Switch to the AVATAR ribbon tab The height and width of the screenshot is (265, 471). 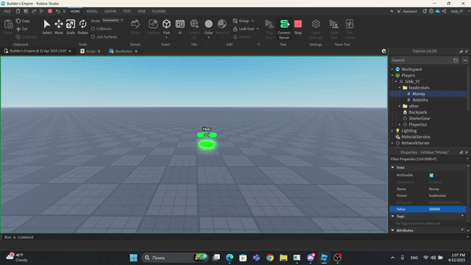[x=110, y=11]
